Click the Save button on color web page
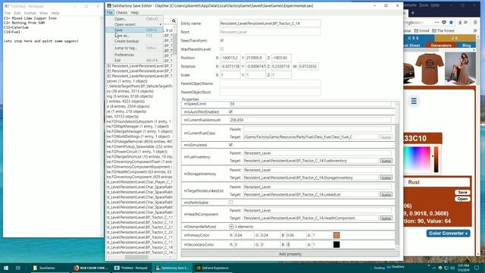Viewport: 485px width, 273px height. [462, 192]
